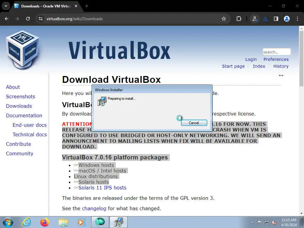Toggle the browser side panel icon
The height and width of the screenshot is (228, 304).
coord(276,19)
